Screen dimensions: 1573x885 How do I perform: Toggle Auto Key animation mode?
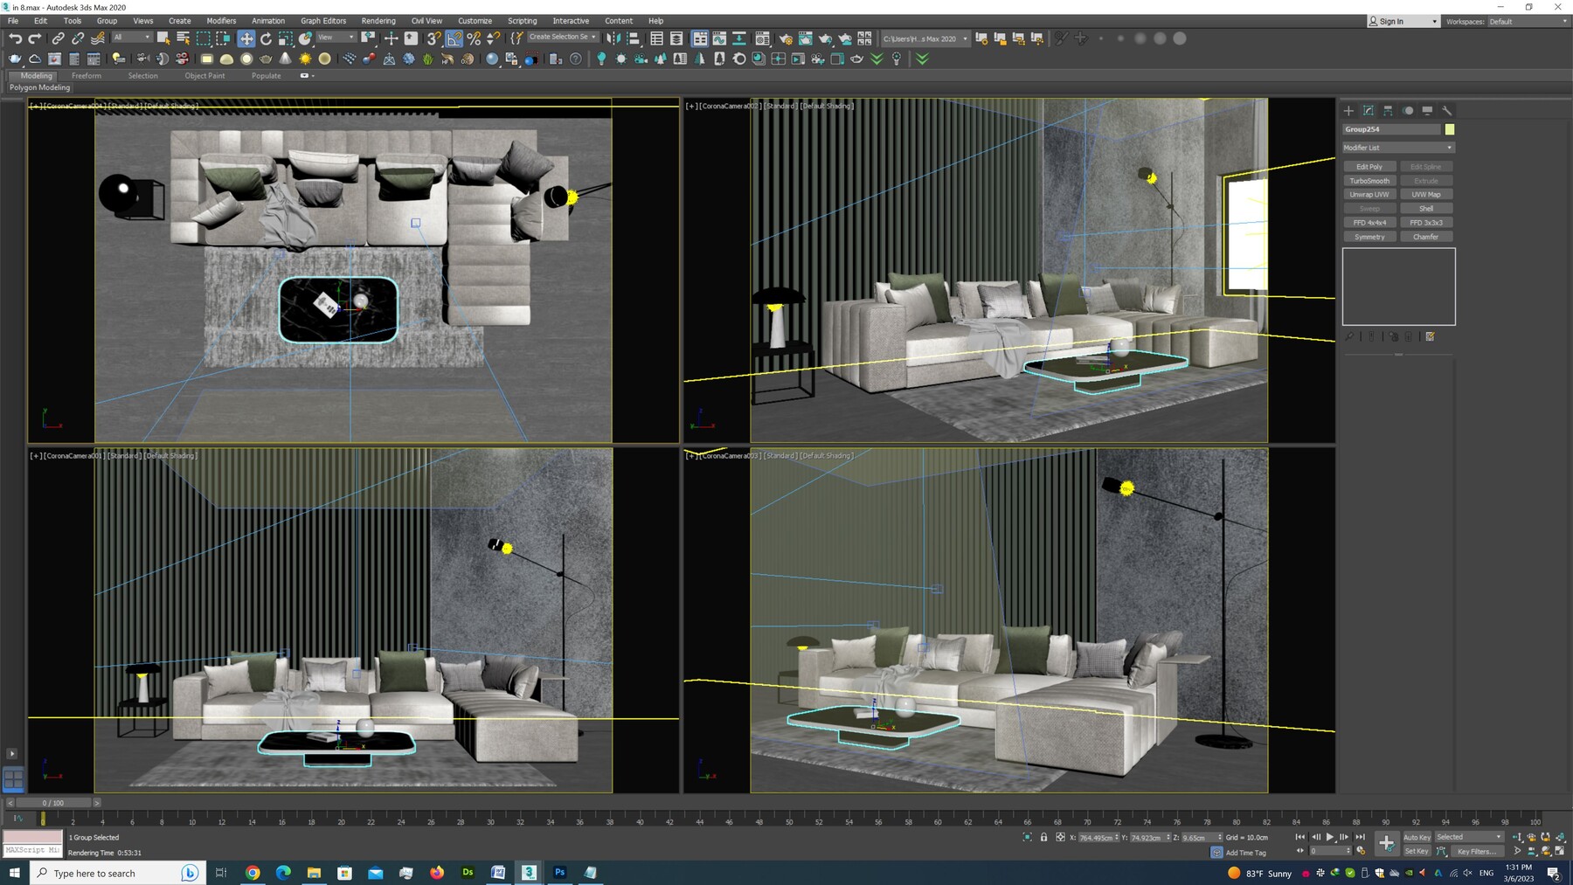click(x=1417, y=837)
